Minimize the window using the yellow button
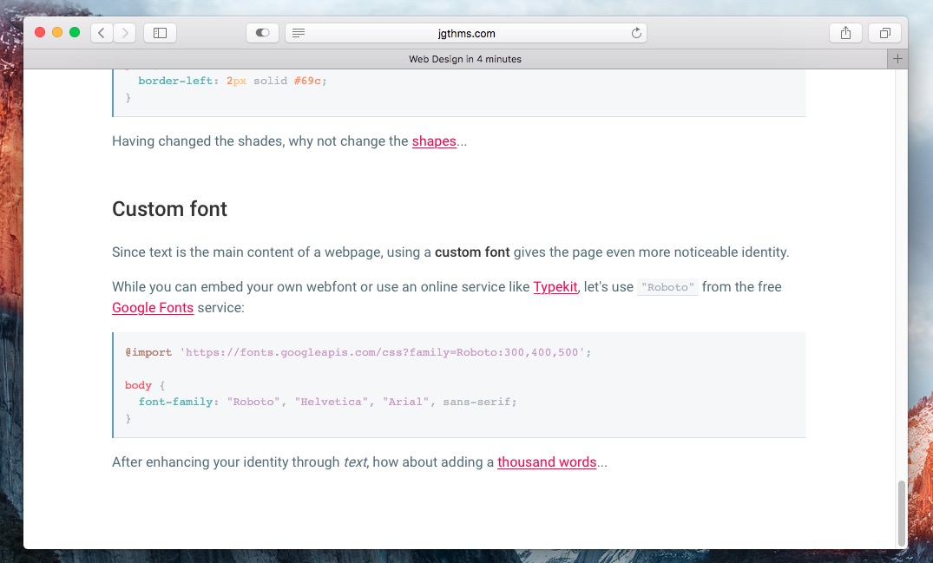This screenshot has height=563, width=933. 57,33
